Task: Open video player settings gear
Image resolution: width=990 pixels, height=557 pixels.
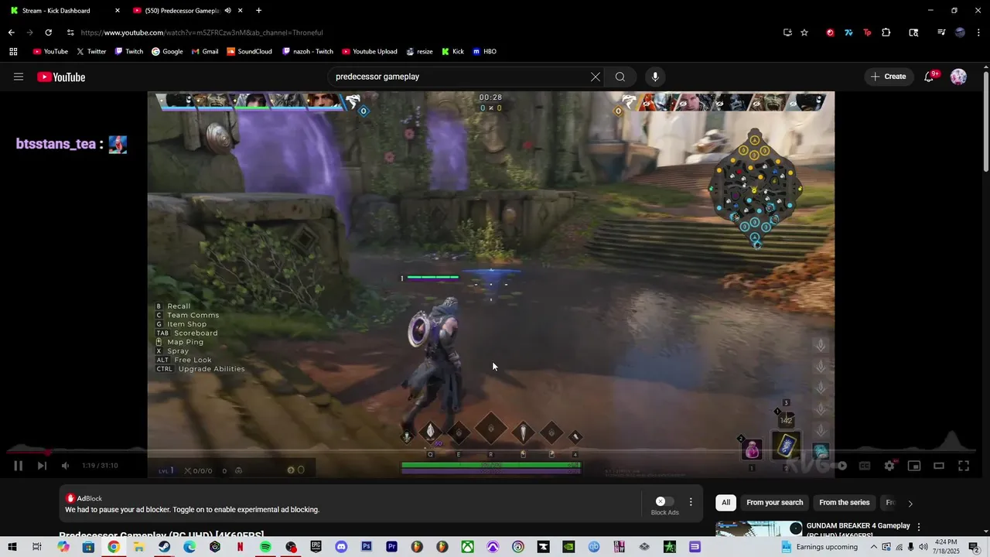Action: (889, 466)
